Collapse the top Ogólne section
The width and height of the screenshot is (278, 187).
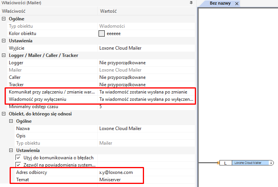[x=4, y=19]
